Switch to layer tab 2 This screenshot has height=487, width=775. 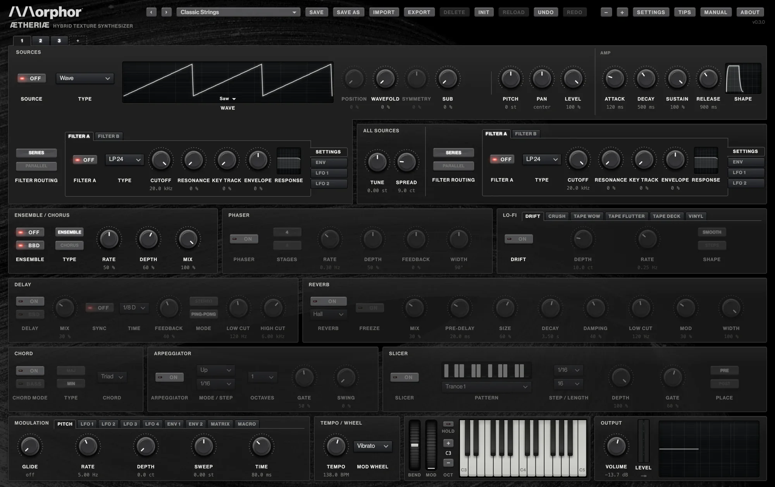click(40, 40)
